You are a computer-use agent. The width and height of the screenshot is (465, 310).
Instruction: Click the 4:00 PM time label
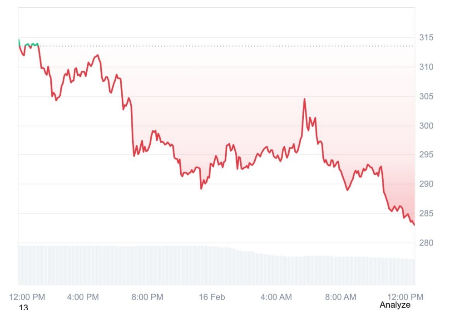tap(83, 297)
